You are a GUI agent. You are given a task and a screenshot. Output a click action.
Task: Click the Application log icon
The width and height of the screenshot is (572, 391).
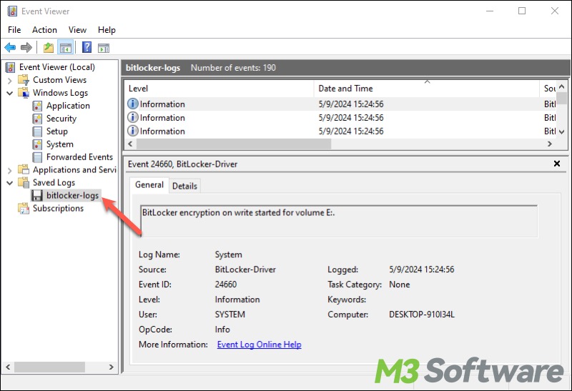click(37, 106)
